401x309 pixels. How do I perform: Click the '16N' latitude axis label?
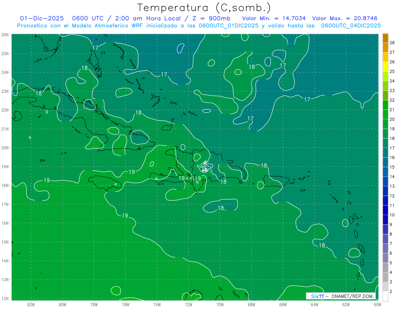5,223
